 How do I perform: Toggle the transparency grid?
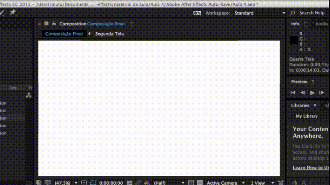pos(200,183)
